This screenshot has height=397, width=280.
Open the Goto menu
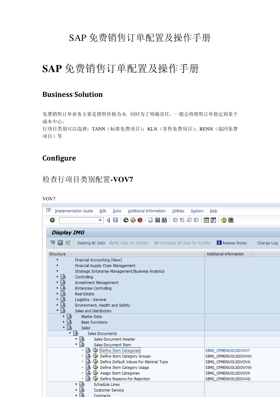[x=117, y=211]
